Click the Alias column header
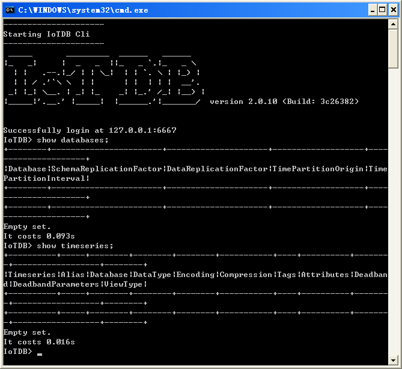 tap(73, 275)
